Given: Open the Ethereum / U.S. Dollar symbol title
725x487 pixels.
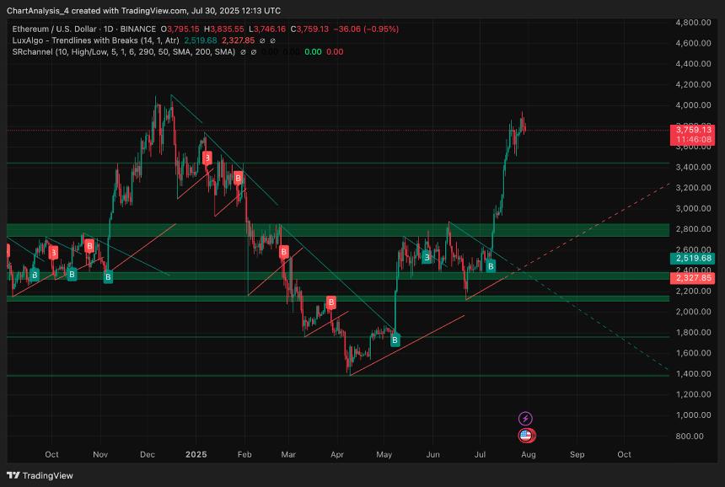Looking at the screenshot, I should [60, 29].
